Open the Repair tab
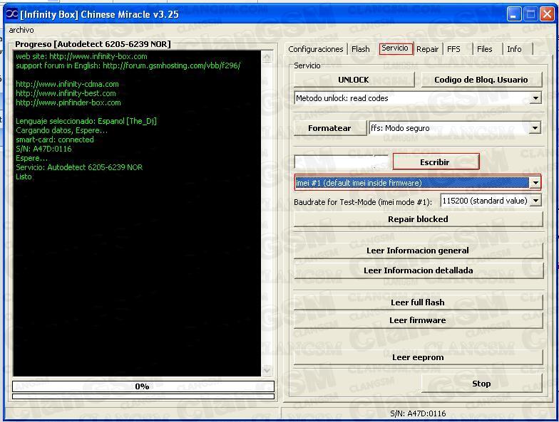Viewport: 559px width, 422px height. (427, 49)
